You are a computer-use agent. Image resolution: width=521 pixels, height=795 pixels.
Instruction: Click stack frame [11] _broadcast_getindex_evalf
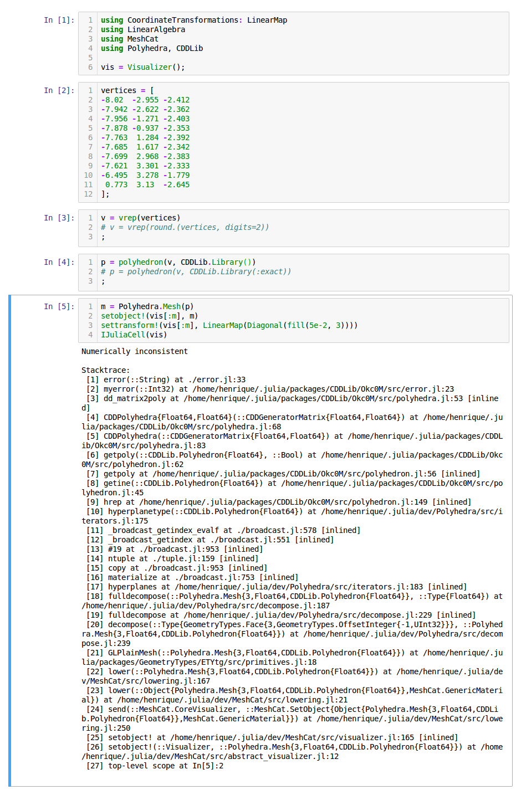point(223,530)
